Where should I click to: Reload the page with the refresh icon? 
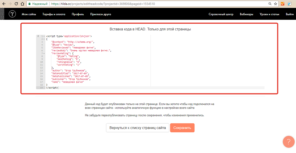pos(16,4)
